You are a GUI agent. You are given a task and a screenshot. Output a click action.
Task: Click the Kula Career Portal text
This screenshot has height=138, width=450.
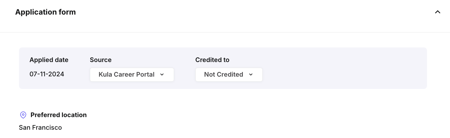click(126, 75)
